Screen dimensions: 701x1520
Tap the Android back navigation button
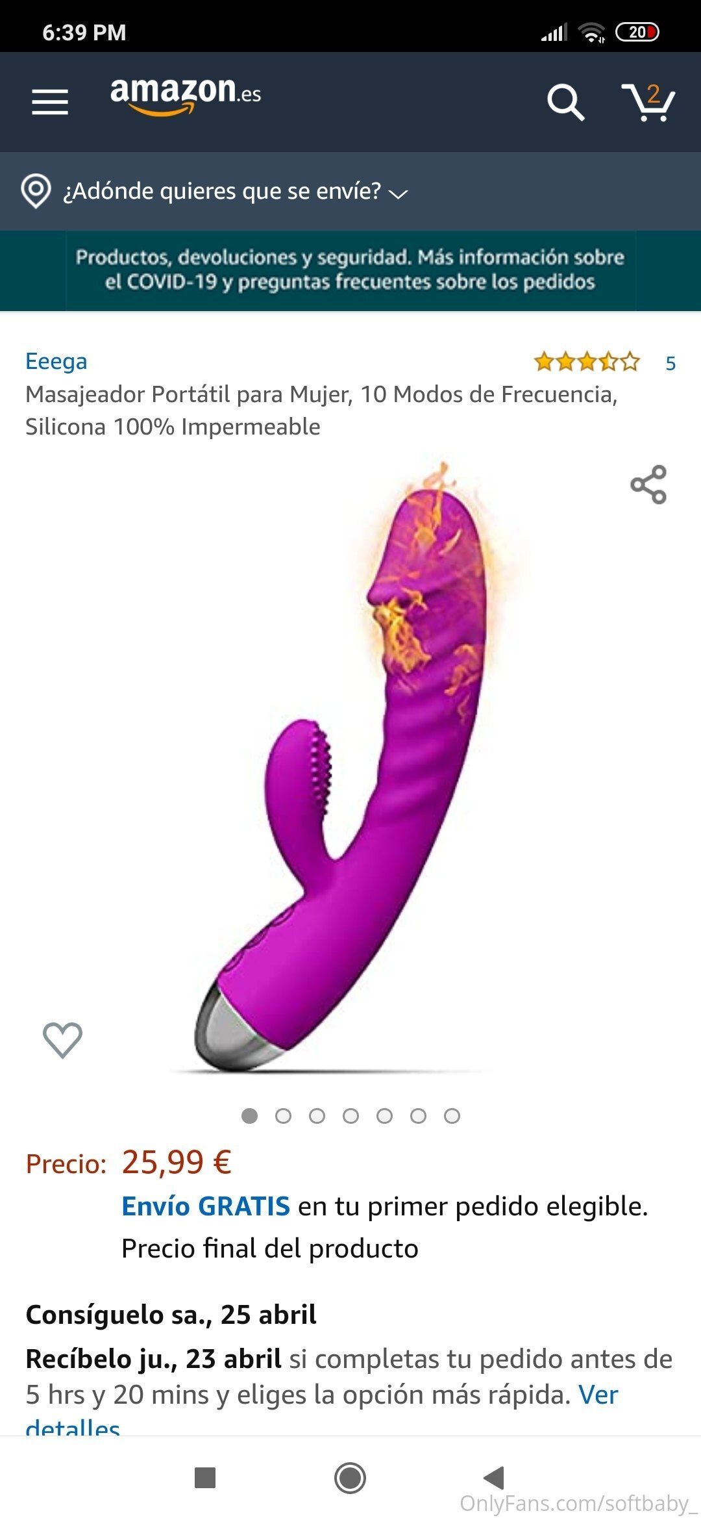point(494,1477)
